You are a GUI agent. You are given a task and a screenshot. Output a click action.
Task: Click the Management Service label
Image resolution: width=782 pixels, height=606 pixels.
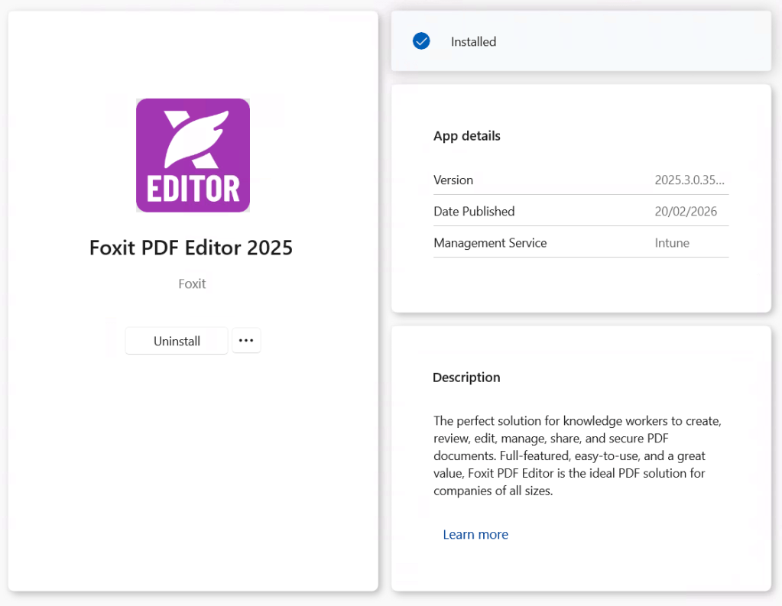(490, 243)
